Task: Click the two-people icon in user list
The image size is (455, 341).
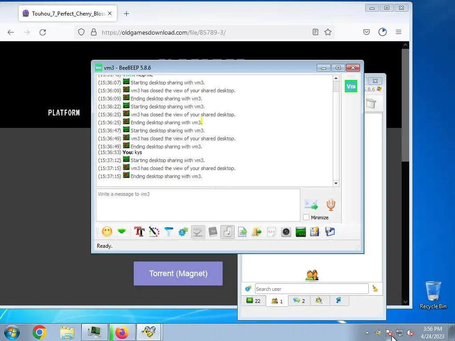Action: coord(312,275)
